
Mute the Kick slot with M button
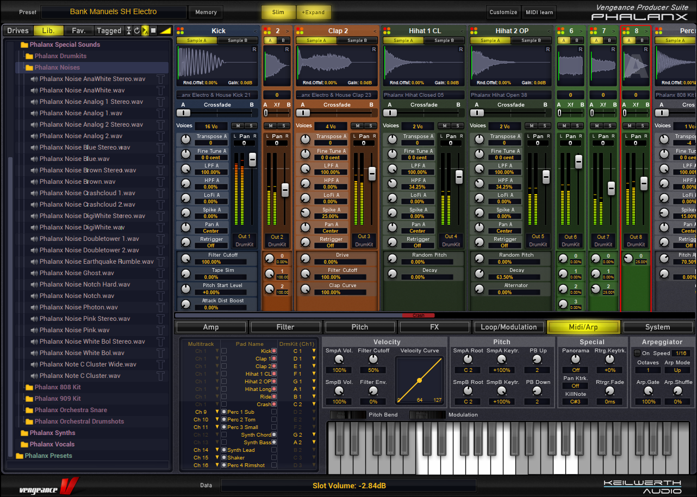(239, 126)
